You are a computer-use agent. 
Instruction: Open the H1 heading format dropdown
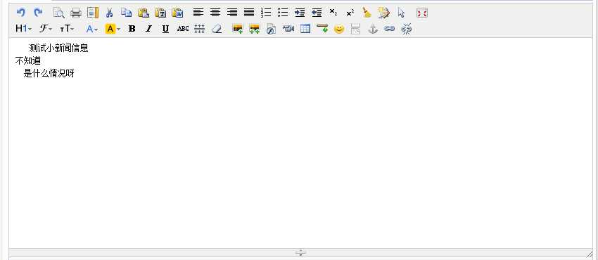pos(24,29)
